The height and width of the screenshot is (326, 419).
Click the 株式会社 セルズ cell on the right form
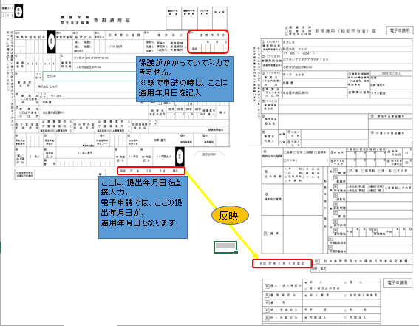point(347,50)
